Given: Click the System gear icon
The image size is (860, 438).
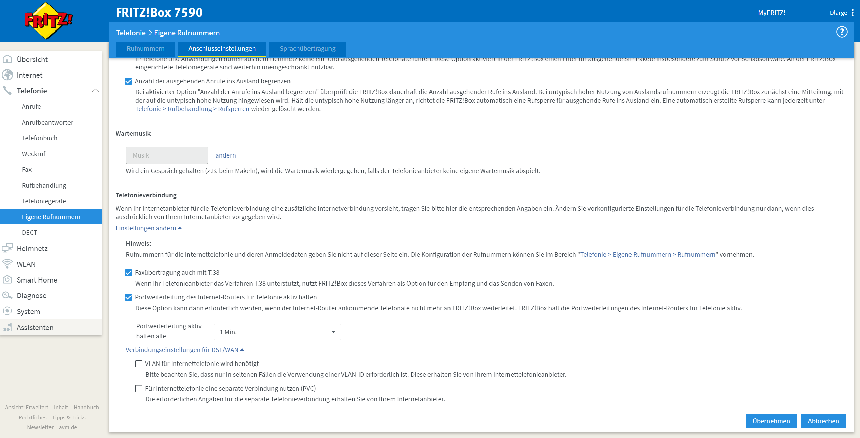Looking at the screenshot, I should (7, 311).
